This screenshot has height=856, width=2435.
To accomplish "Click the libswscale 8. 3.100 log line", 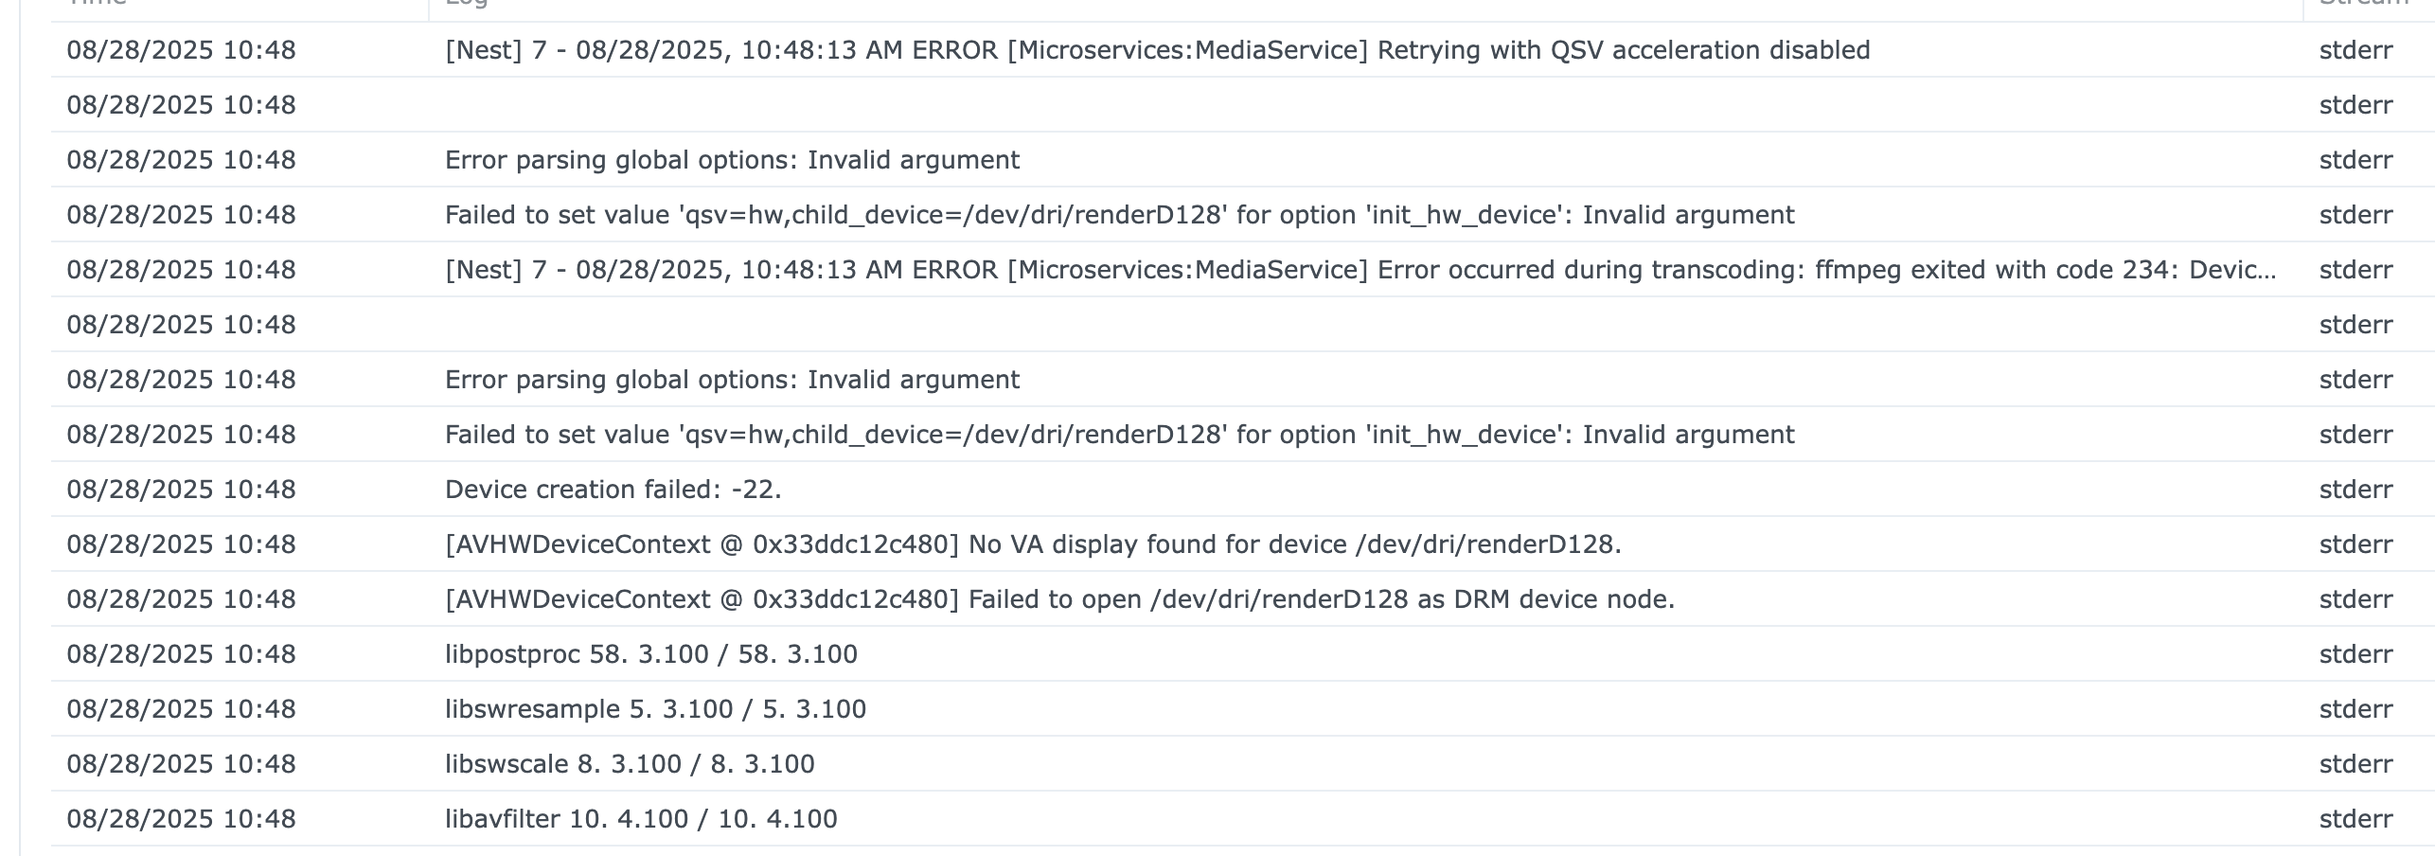I will [x=630, y=764].
